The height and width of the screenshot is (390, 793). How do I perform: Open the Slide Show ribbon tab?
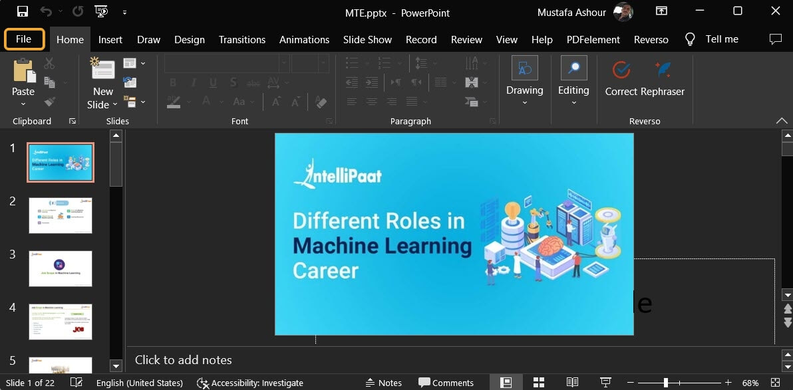tap(367, 39)
